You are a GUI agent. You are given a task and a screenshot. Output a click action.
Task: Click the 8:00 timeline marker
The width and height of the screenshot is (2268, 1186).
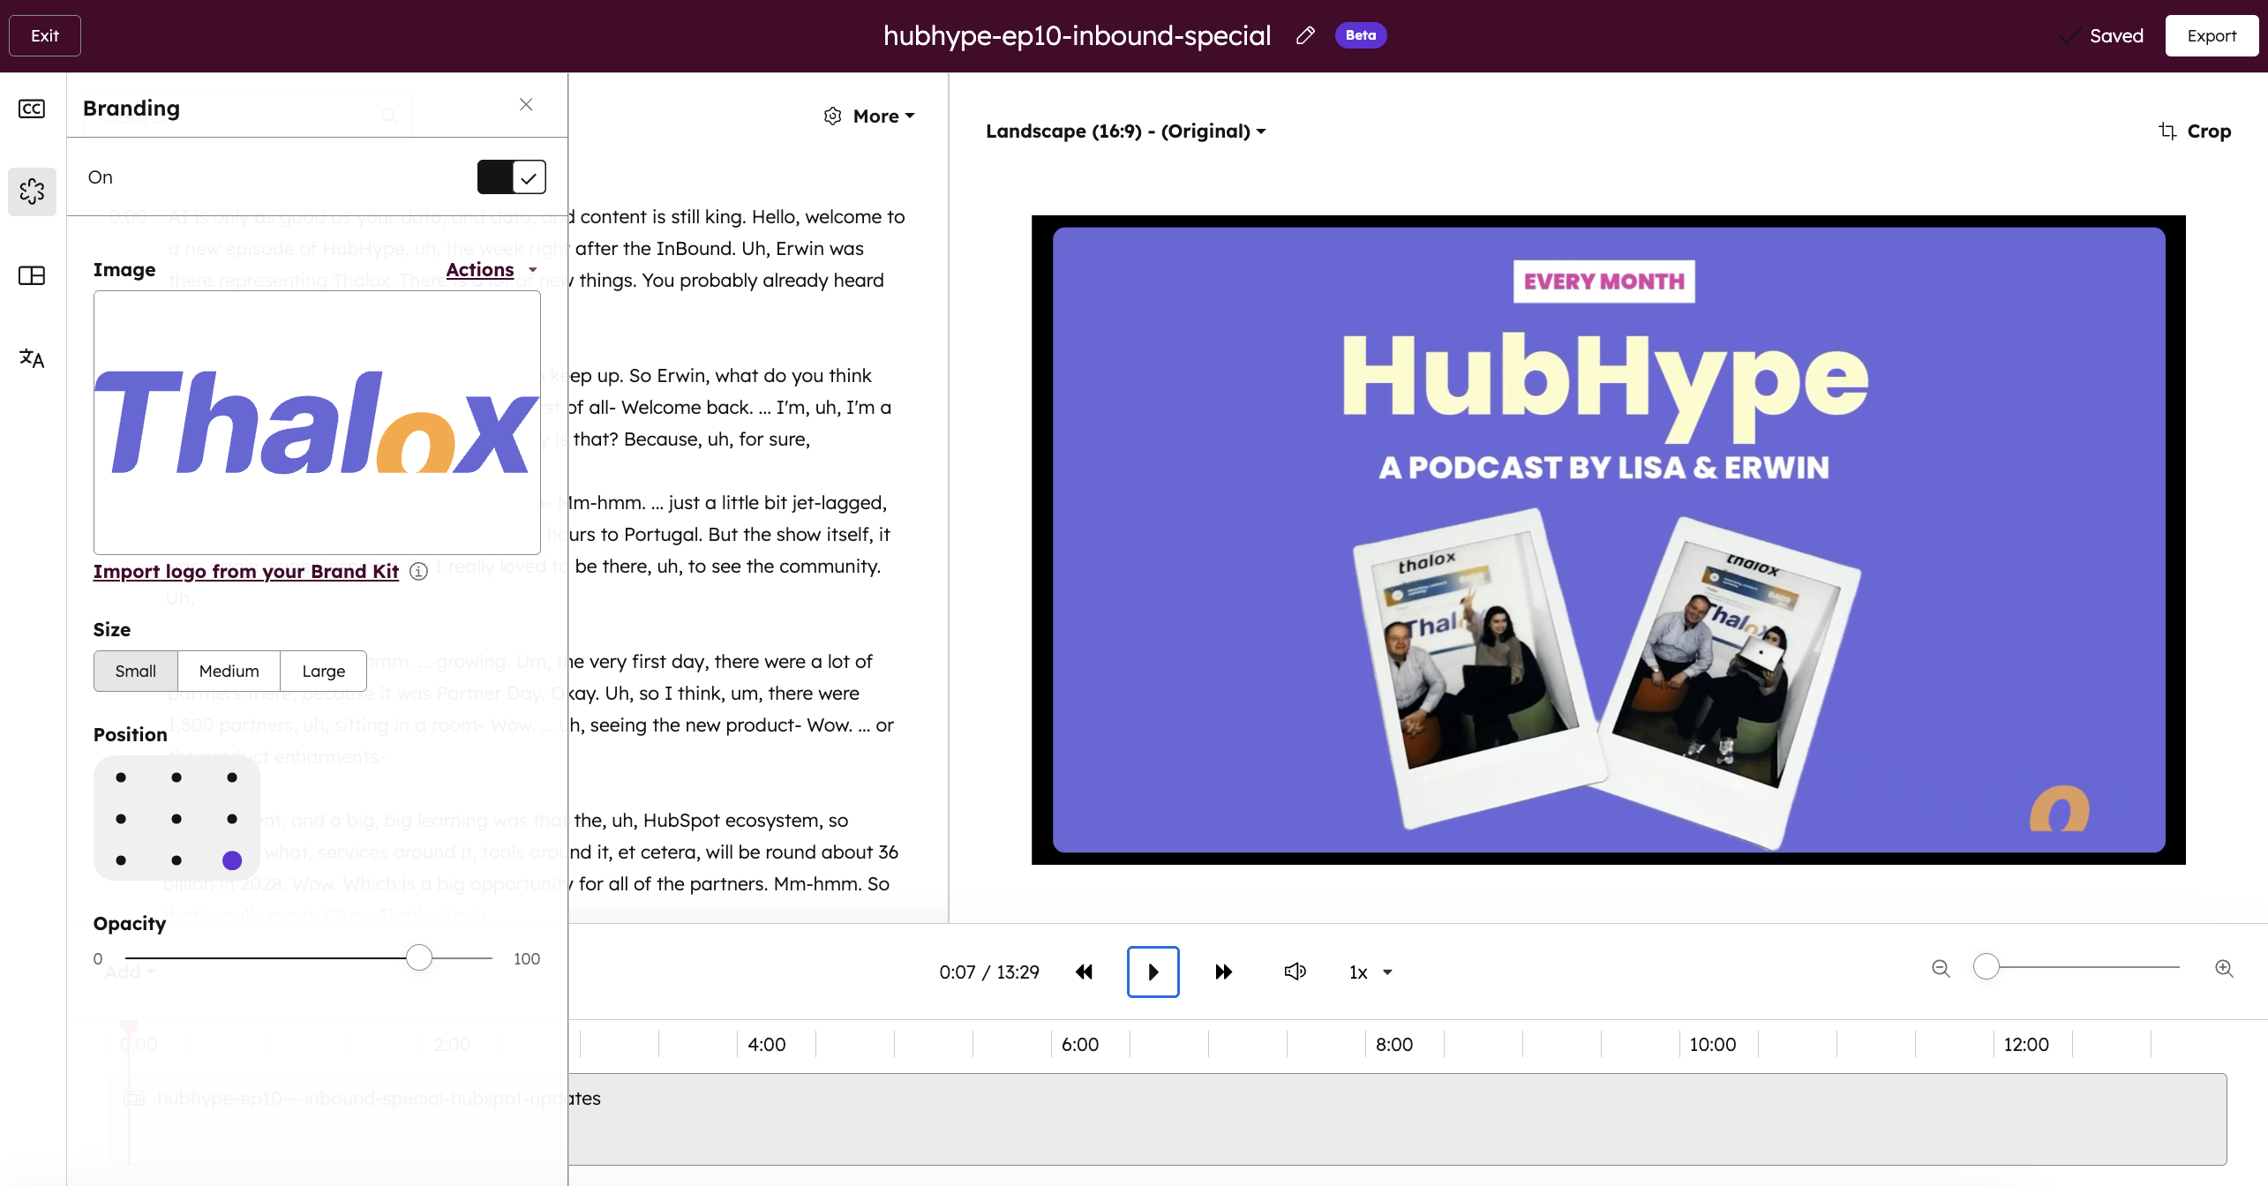(1394, 1045)
